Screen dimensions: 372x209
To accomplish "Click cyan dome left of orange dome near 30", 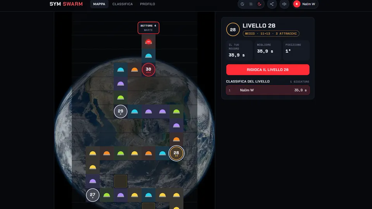I will coord(121,70).
